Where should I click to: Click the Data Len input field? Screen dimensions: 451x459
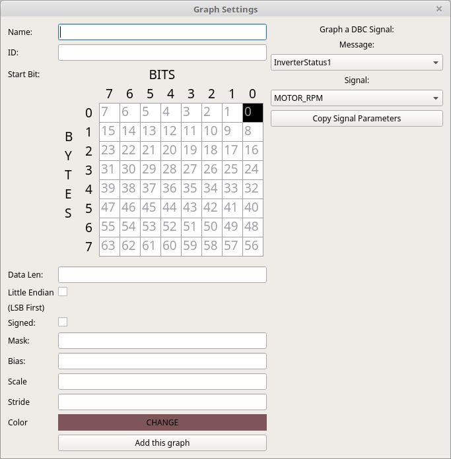point(162,274)
